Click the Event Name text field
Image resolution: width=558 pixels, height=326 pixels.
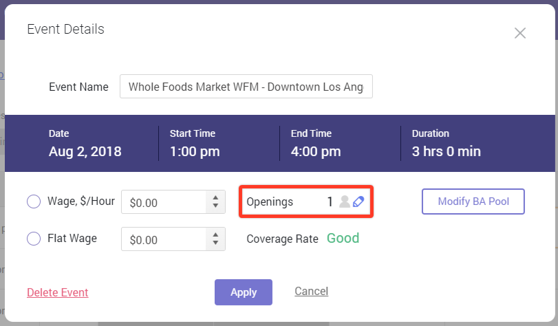point(246,87)
